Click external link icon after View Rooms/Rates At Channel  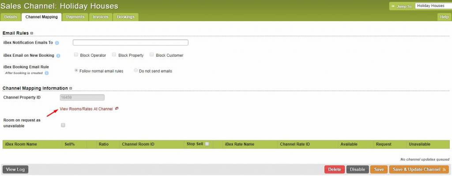point(117,109)
